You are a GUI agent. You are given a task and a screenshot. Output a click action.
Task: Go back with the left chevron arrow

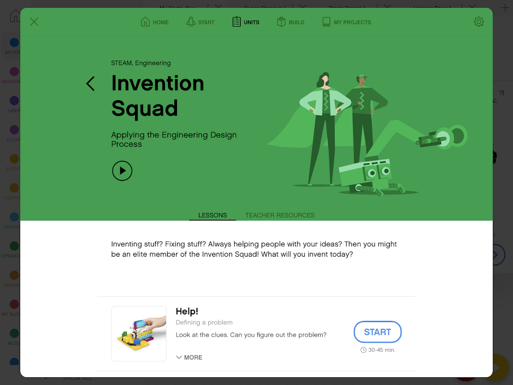[90, 83]
